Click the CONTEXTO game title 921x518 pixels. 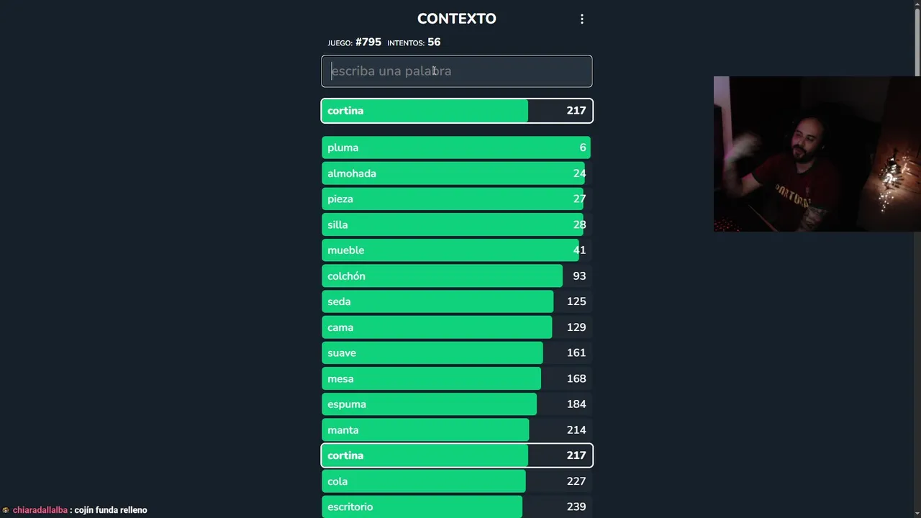tap(456, 19)
